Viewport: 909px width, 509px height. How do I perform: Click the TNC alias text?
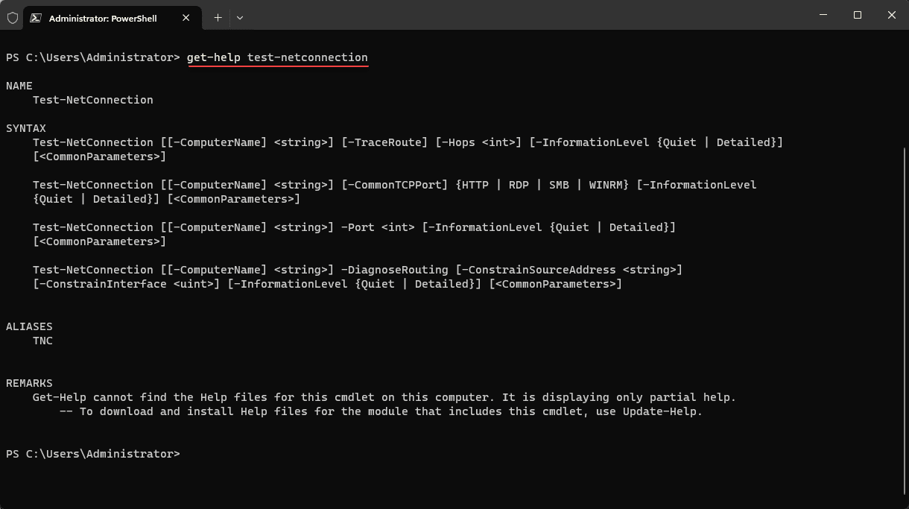42,341
